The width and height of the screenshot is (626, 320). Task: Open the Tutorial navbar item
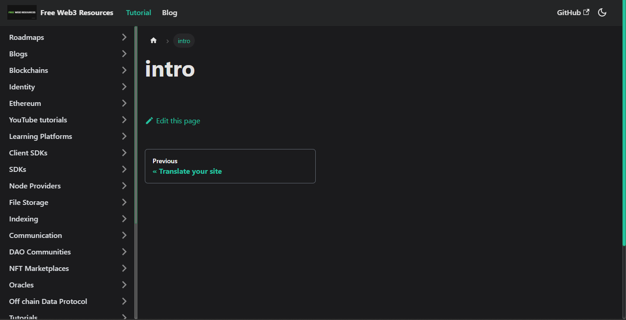pyautogui.click(x=138, y=13)
